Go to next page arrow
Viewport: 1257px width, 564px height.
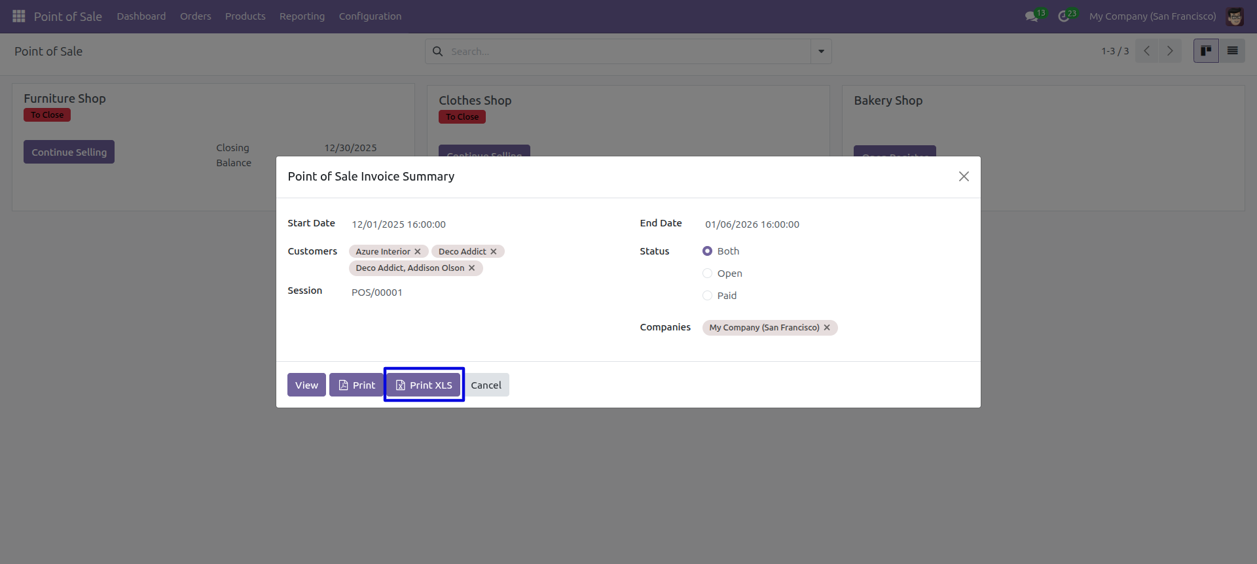1170,51
